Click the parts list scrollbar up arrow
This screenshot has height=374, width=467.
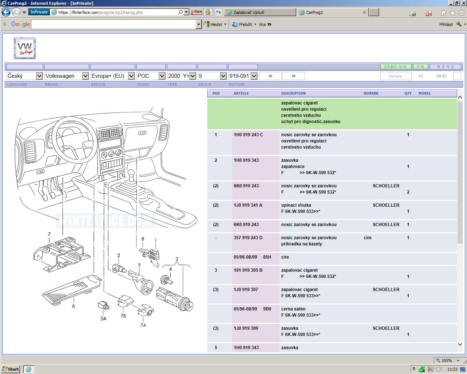[460, 98]
